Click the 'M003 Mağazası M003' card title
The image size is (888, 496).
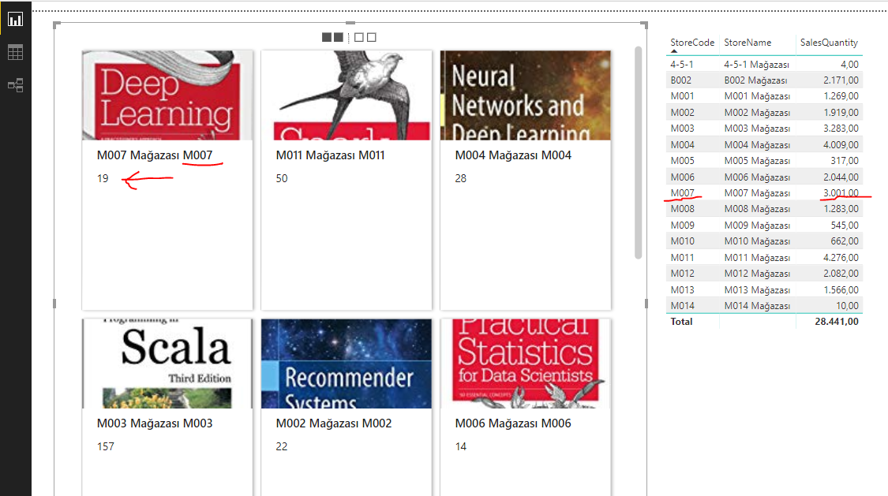155,423
